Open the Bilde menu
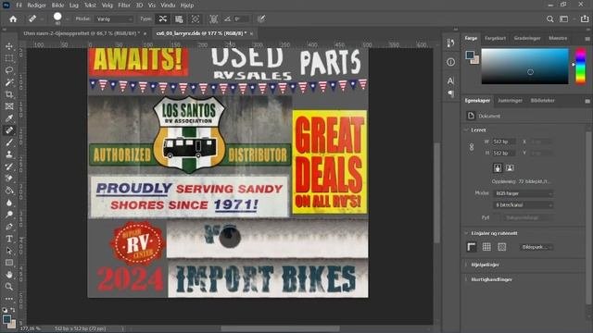Viewport: 593px width, 333px height. point(57,6)
